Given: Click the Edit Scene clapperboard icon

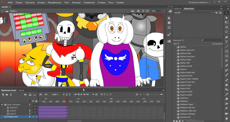Looking at the screenshot, I should 133,11.
